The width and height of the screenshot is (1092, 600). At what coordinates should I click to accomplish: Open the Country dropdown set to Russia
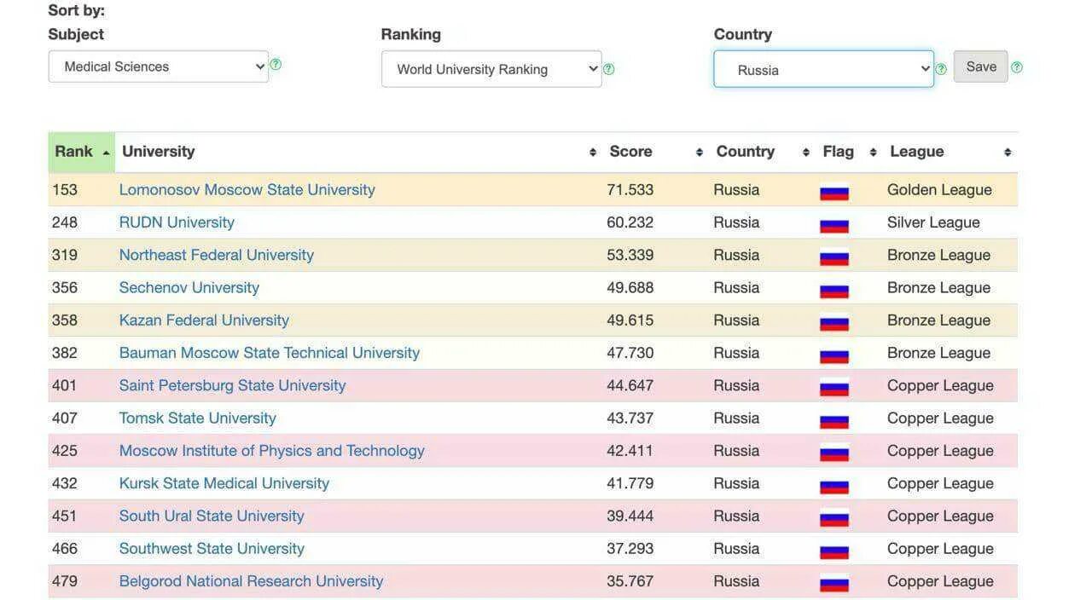click(x=823, y=69)
